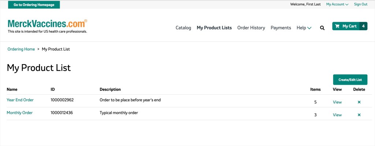Expand the My Account dropdown
Screen dimensions: 375x146
tap(337, 4)
